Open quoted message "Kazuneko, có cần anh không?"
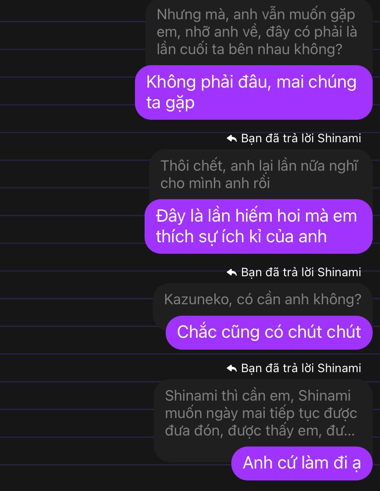This screenshot has height=491, width=380. point(263,300)
